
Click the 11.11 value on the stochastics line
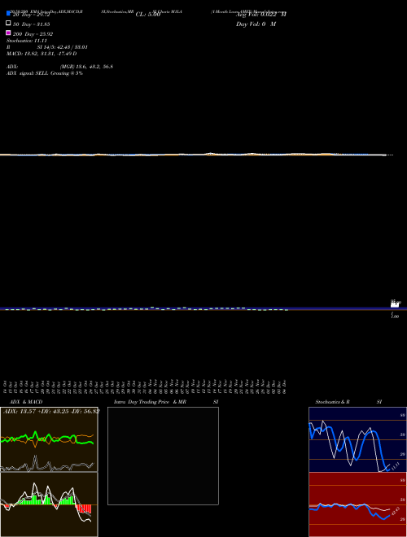(x=395, y=465)
